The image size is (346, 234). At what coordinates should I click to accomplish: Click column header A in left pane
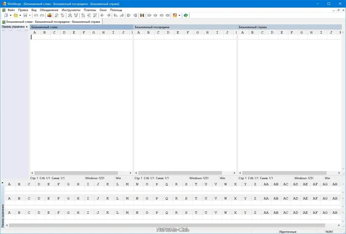[35, 33]
